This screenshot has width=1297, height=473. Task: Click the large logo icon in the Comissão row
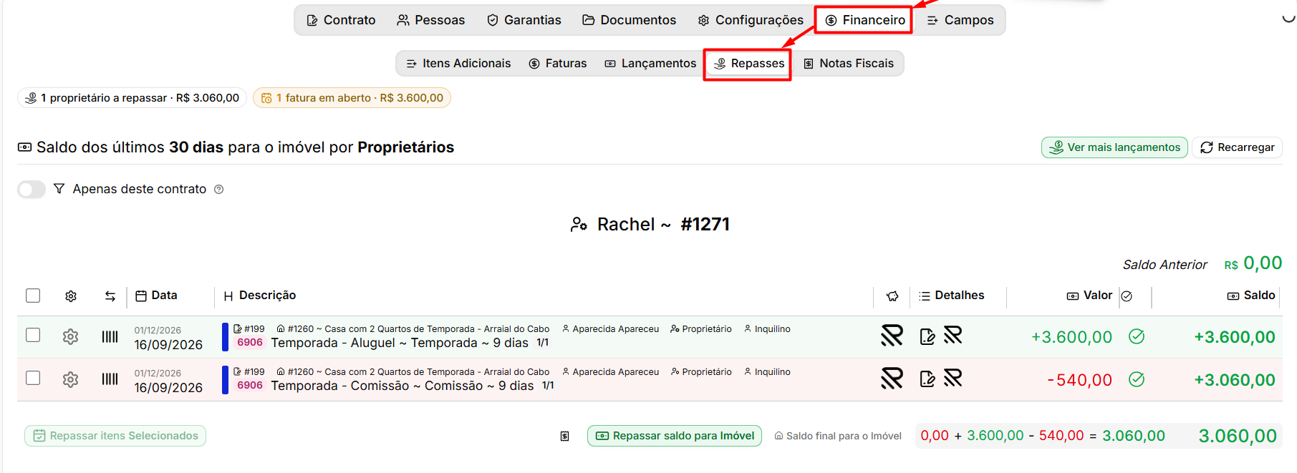coord(892,379)
